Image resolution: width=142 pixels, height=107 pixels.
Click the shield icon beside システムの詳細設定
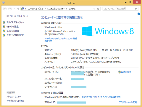point(4,35)
